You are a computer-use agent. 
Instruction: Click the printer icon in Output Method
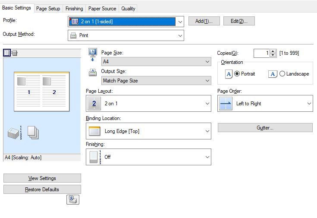pyautogui.click(x=73, y=35)
